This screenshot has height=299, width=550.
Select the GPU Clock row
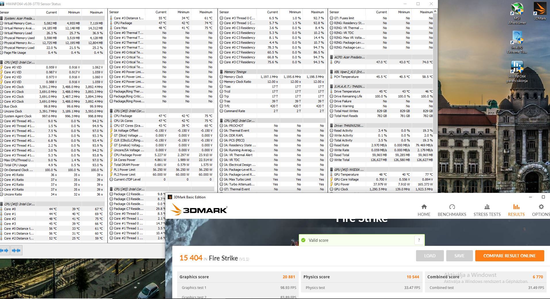[x=381, y=189]
